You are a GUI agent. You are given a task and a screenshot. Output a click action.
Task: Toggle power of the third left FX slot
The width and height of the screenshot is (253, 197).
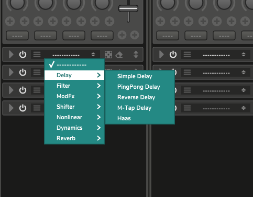tap(23, 90)
